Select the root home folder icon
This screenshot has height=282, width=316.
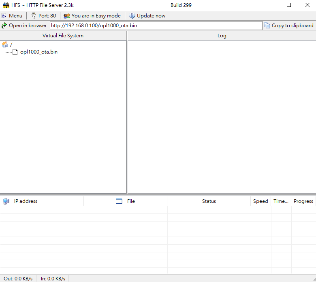pos(5,44)
